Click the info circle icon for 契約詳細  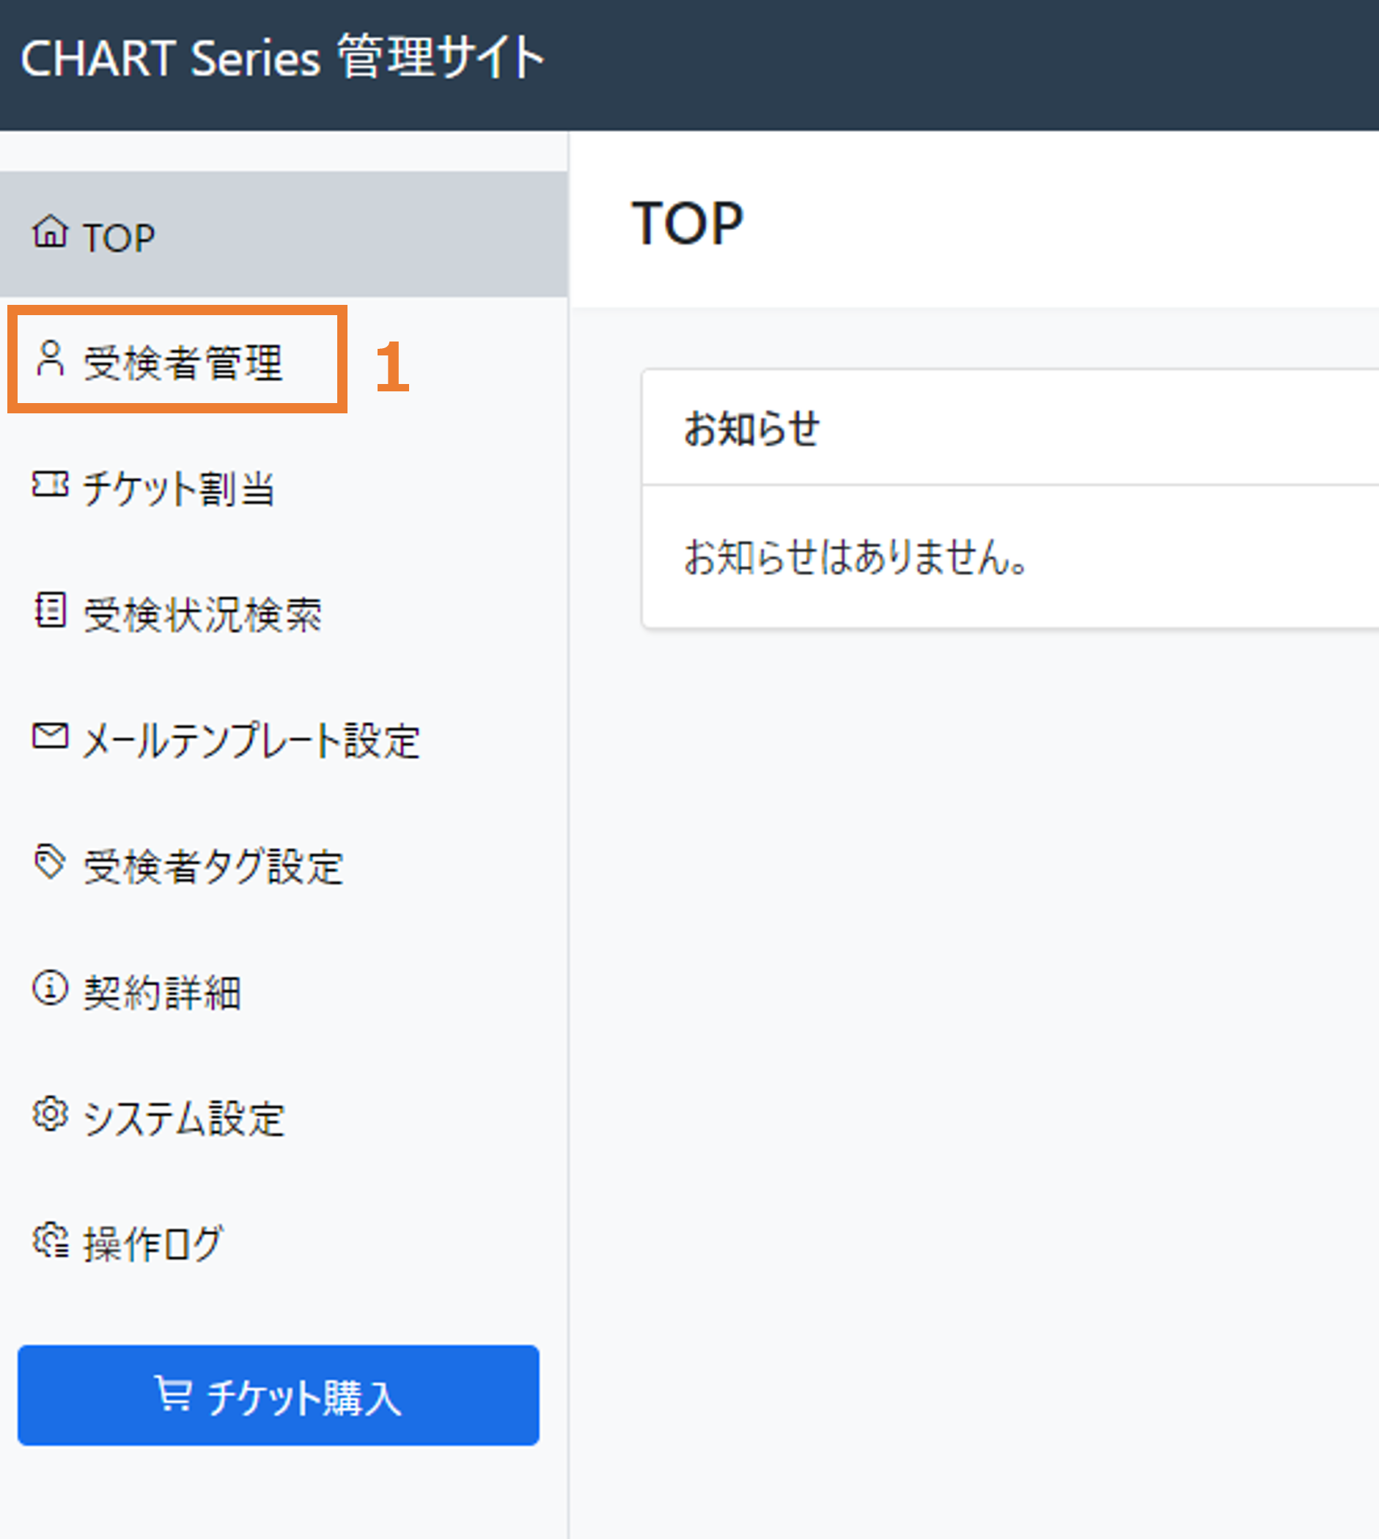click(x=50, y=988)
